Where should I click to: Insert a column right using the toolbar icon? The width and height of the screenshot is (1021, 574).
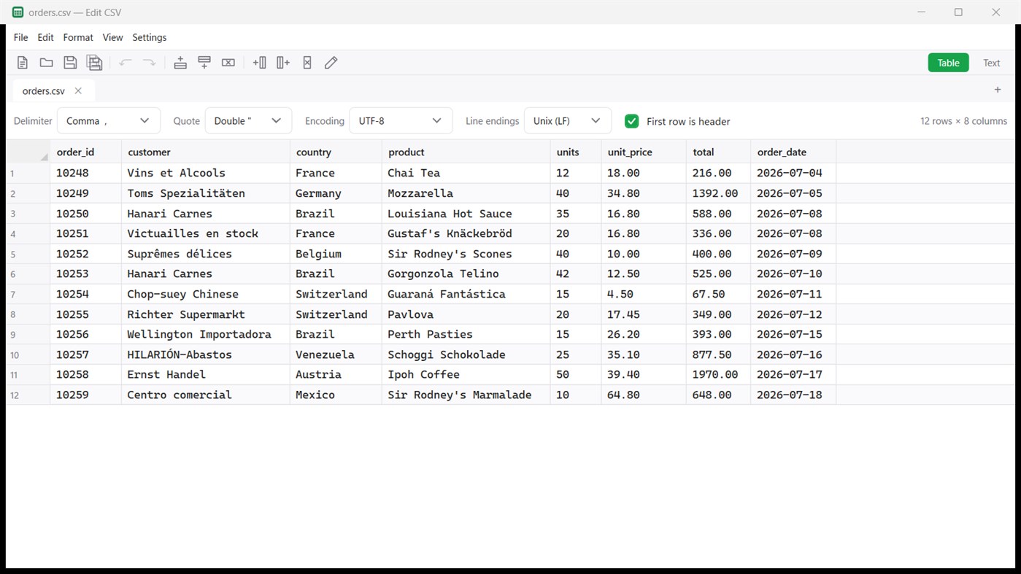click(283, 63)
